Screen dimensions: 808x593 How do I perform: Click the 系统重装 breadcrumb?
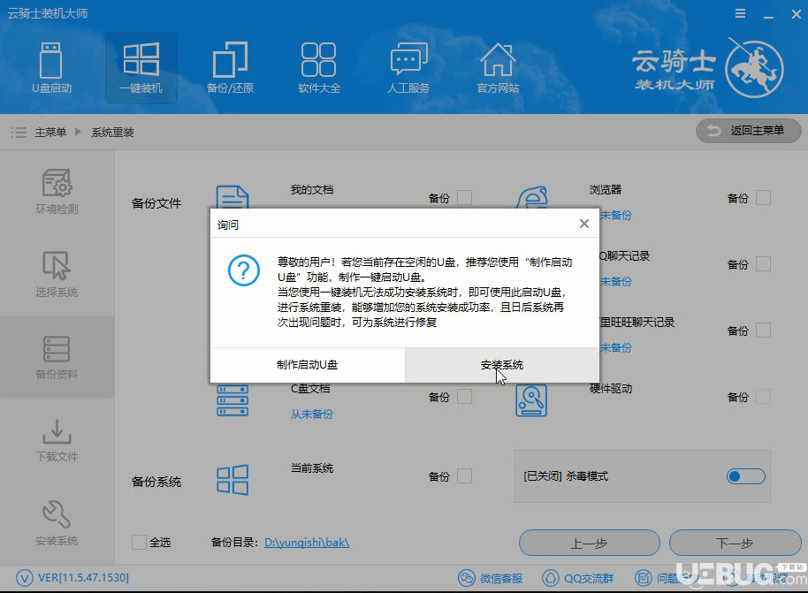(x=112, y=133)
